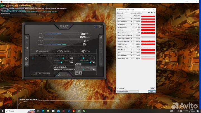Open Task View on the taskbar

[38, 111]
